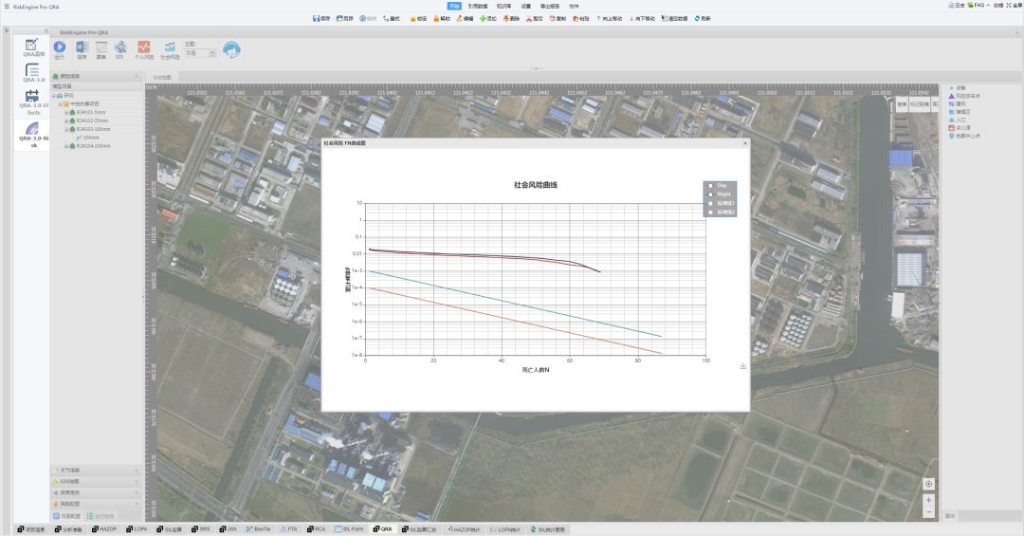Click the Save (保存) toolbar button
The height and width of the screenshot is (536, 1024).
pyautogui.click(x=321, y=18)
